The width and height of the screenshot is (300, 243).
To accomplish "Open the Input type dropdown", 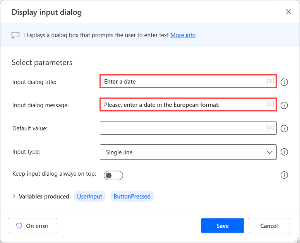I will 188,152.
